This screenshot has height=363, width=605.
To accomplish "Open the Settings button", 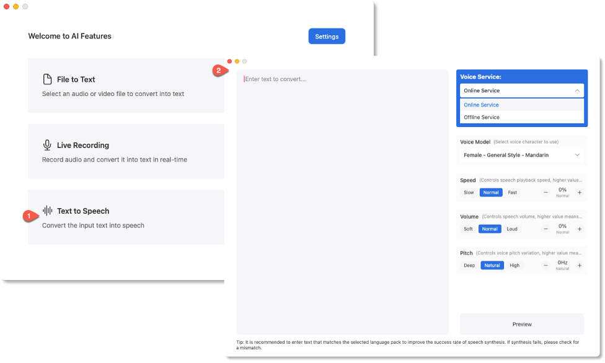I will [x=327, y=37].
